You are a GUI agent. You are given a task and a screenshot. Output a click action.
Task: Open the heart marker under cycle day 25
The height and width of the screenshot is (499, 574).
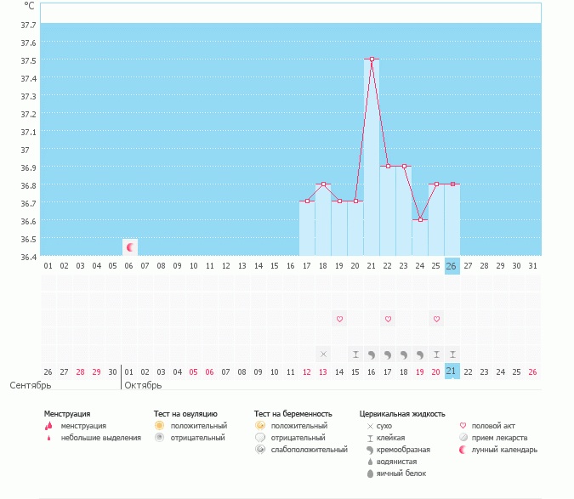tap(436, 319)
